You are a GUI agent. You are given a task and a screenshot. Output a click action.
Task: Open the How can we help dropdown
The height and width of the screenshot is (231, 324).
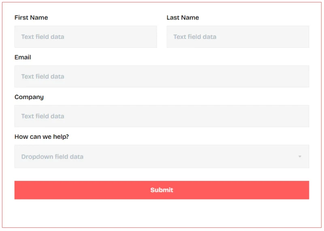(x=162, y=157)
